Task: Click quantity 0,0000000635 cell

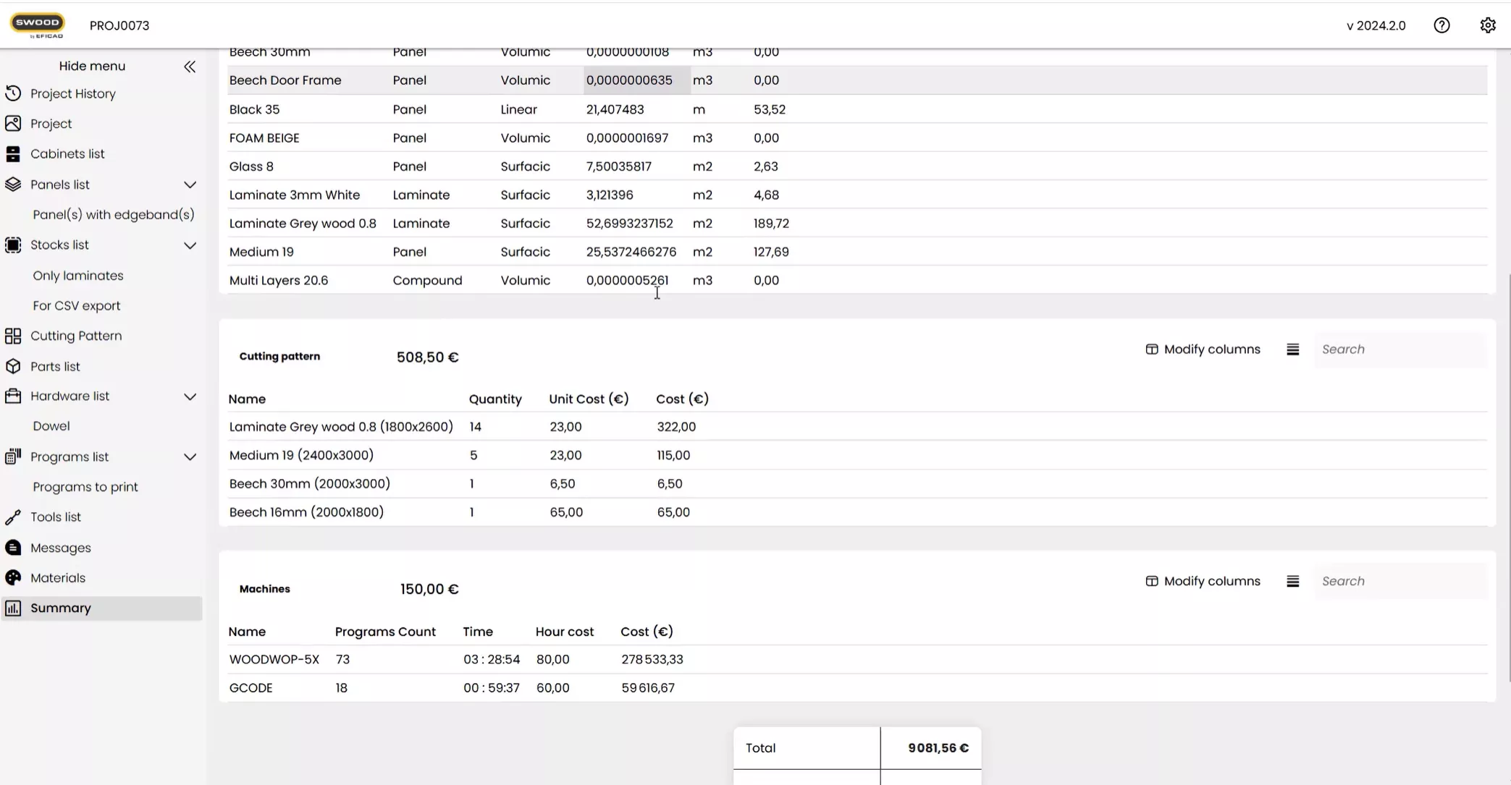Action: click(x=637, y=80)
